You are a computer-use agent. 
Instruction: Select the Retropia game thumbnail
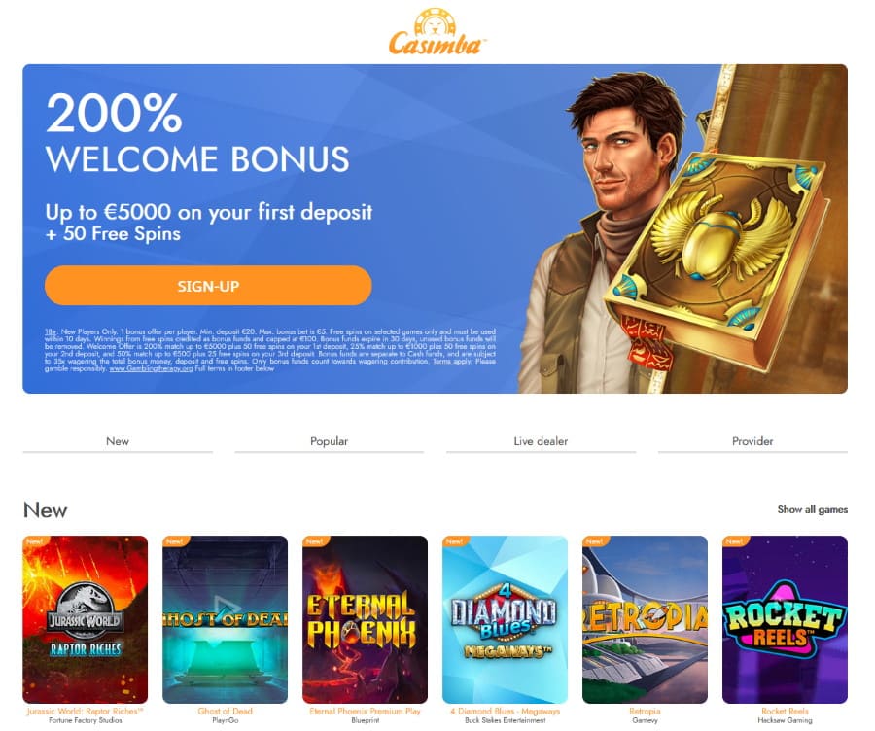coord(646,619)
